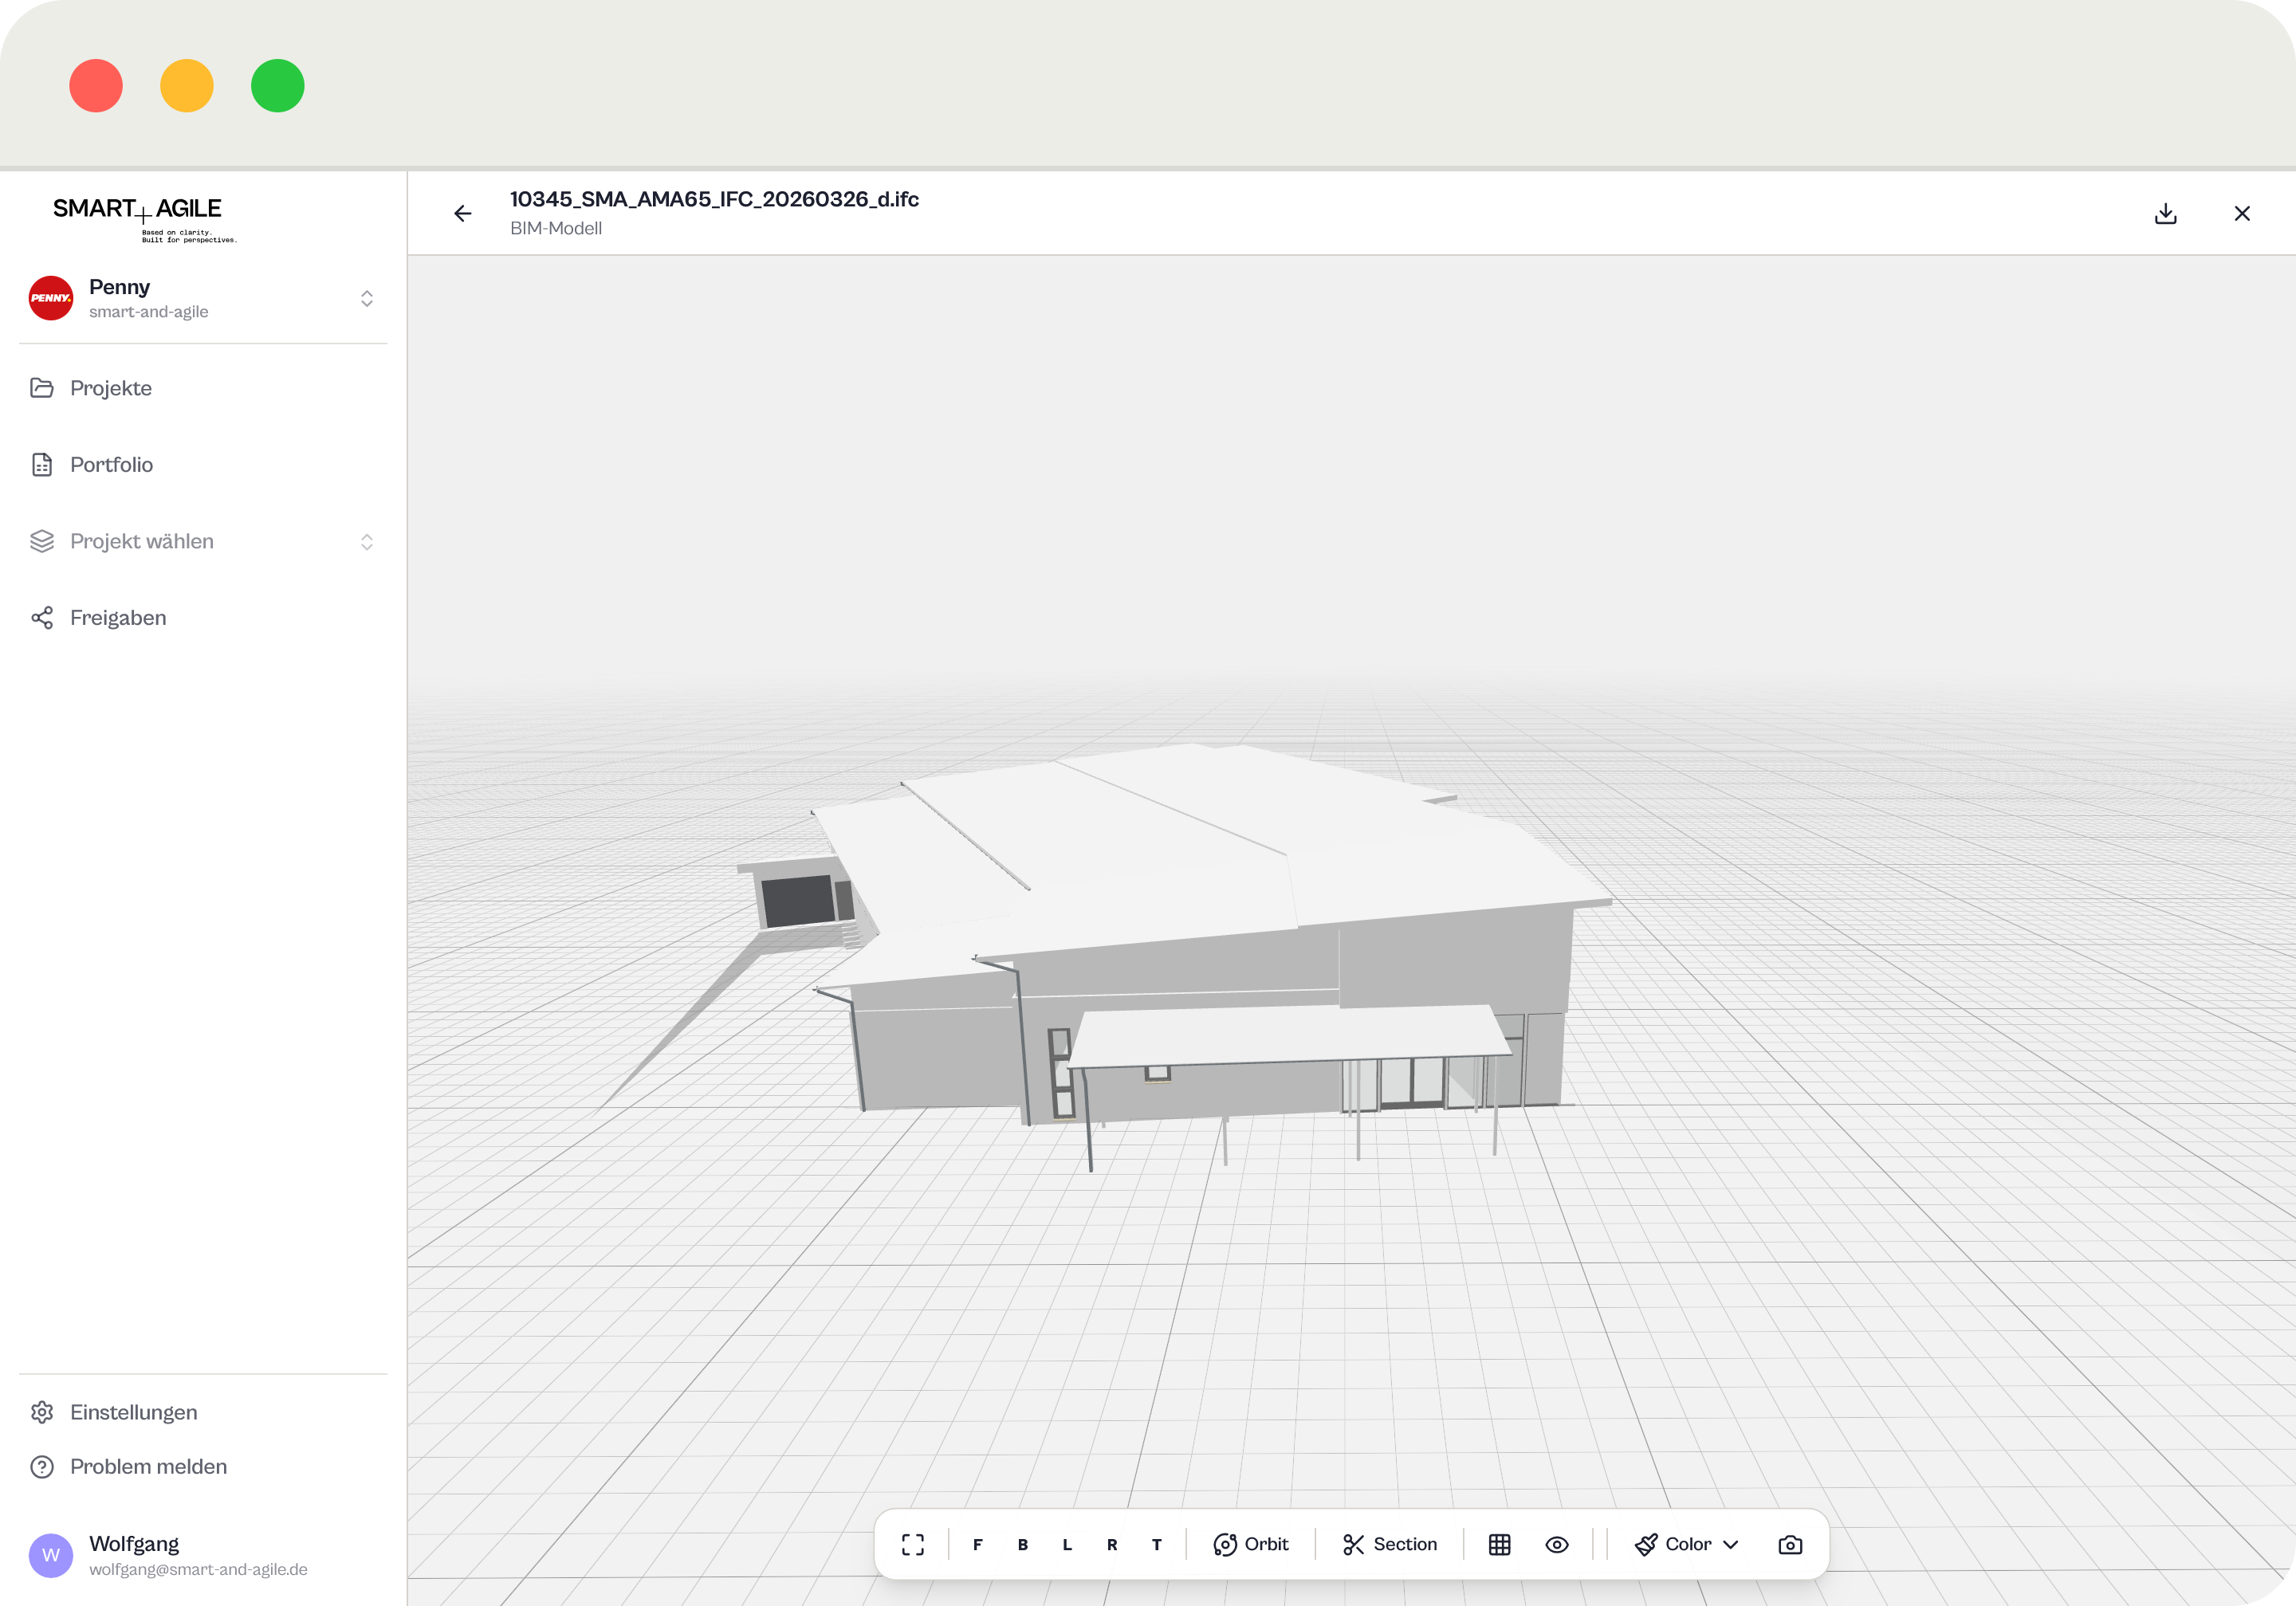Go back using the left arrow
Screen dimensions: 2296x1606
point(462,214)
